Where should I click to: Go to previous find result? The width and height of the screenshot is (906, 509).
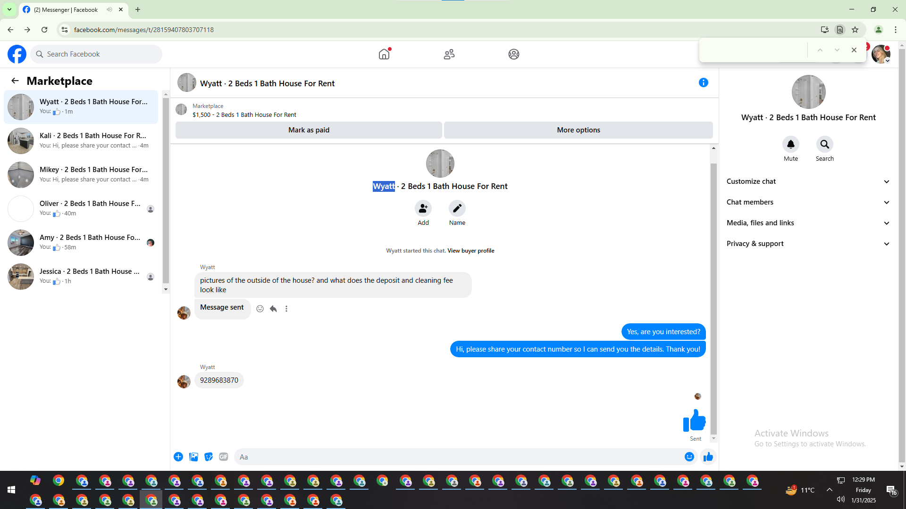820,50
